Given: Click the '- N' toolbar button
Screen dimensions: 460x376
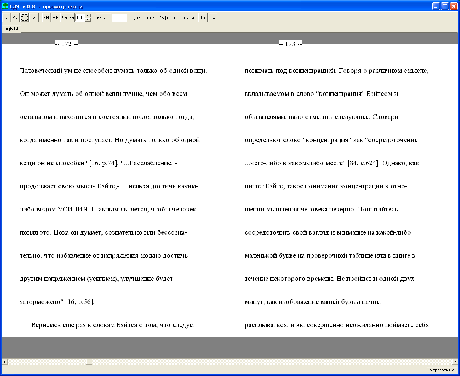Looking at the screenshot, I should coord(46,17).
